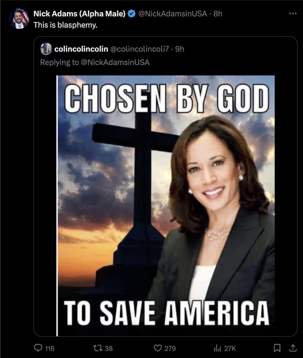Bookmark this post
Screen dimensions: 303x358
tap(277, 348)
